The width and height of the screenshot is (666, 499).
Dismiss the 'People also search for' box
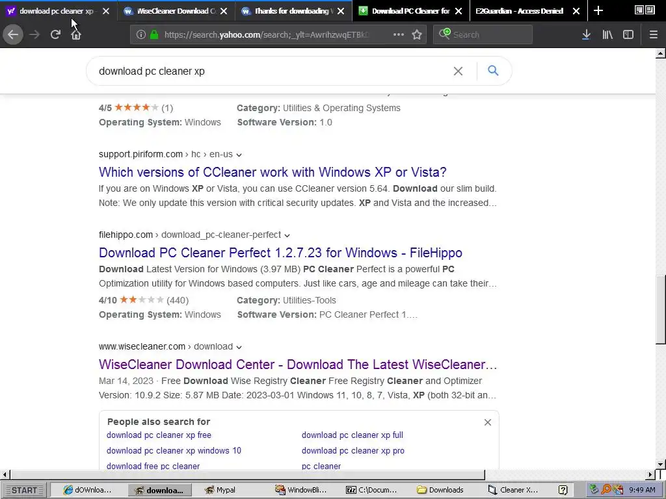click(488, 422)
